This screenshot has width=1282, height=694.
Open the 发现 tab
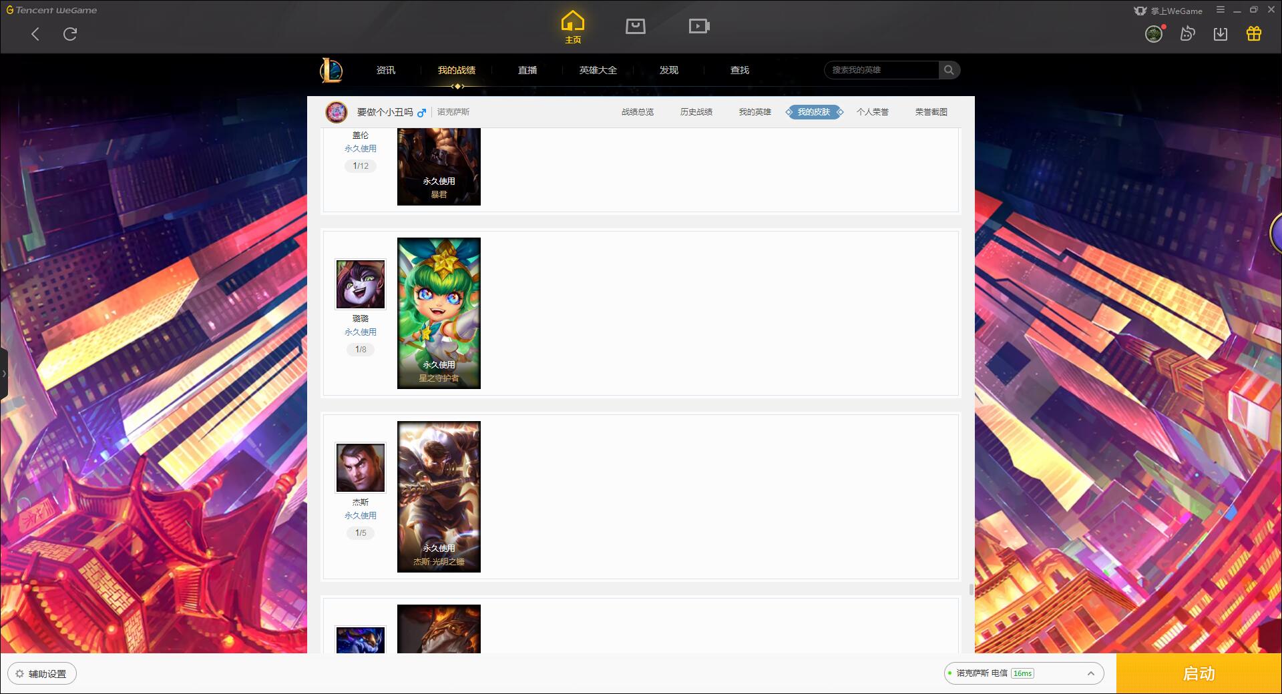(669, 70)
